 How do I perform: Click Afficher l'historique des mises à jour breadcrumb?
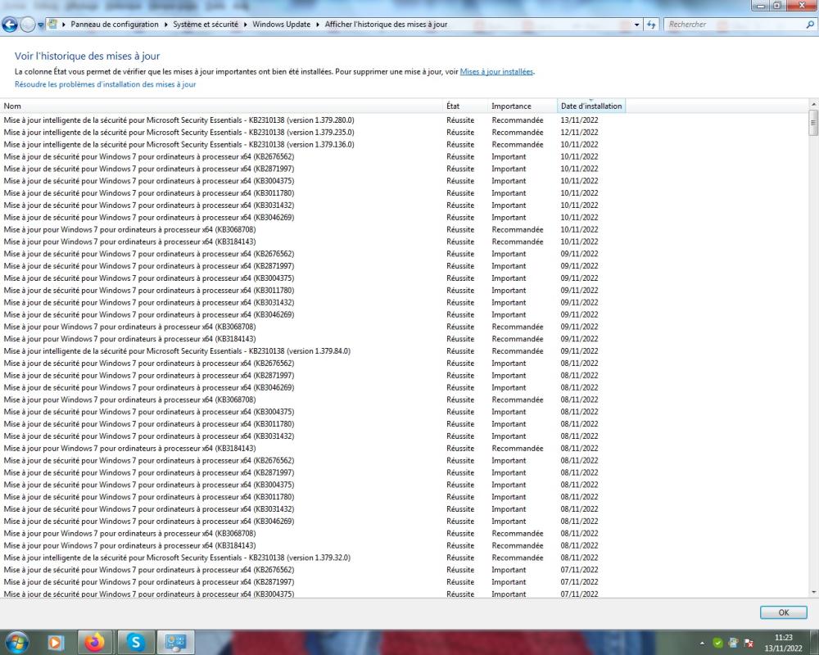coord(386,24)
